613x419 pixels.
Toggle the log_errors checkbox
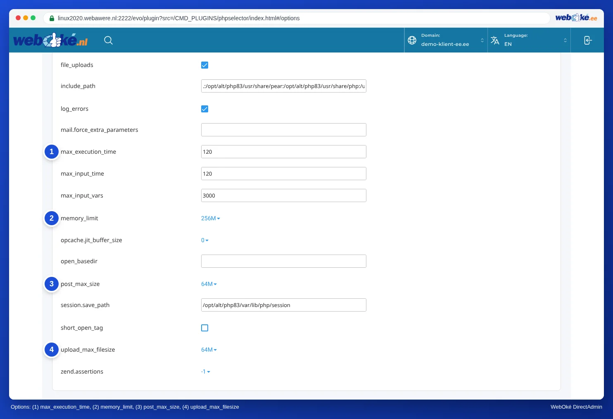pos(204,109)
